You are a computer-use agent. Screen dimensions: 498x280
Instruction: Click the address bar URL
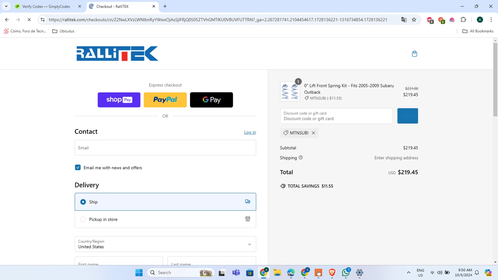pyautogui.click(x=218, y=20)
